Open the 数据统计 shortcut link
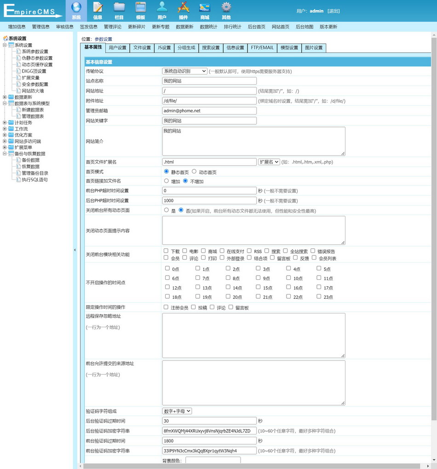The height and width of the screenshot is (469, 437). [x=209, y=27]
